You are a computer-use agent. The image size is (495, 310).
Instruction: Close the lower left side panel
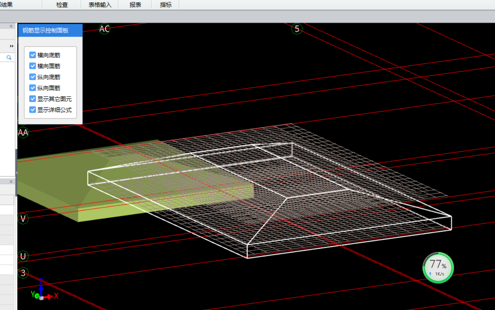coord(11,182)
